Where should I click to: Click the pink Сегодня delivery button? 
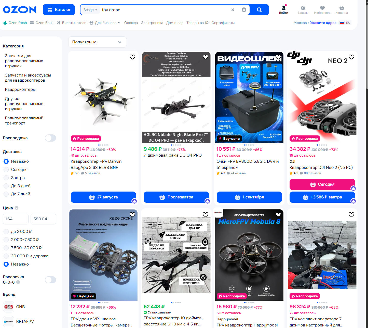322,184
